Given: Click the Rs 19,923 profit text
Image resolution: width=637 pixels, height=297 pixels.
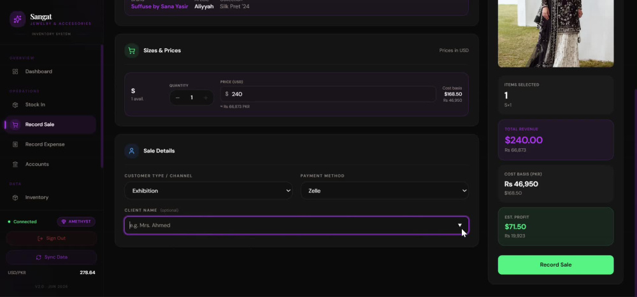Looking at the screenshot, I should click(515, 236).
